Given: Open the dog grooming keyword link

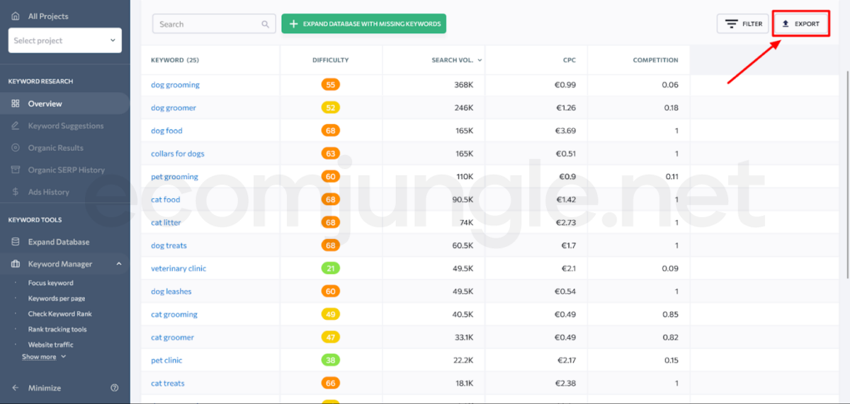Looking at the screenshot, I should tap(175, 85).
